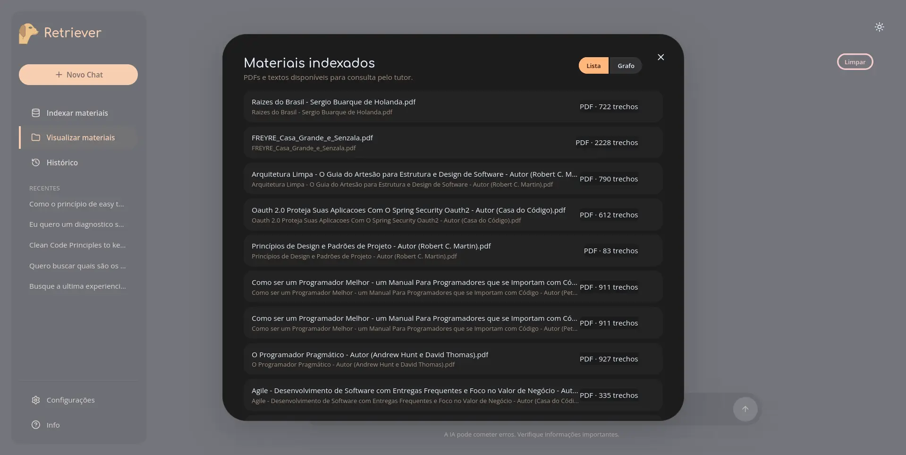
Task: Select the Agile Desenvolvimento de Software row
Action: coord(453,395)
